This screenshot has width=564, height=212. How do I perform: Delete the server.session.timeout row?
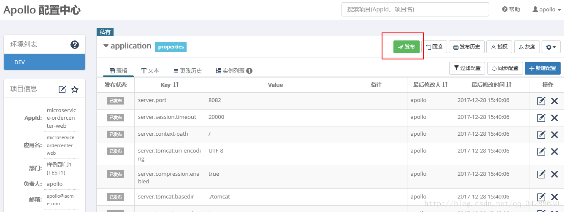pyautogui.click(x=554, y=118)
